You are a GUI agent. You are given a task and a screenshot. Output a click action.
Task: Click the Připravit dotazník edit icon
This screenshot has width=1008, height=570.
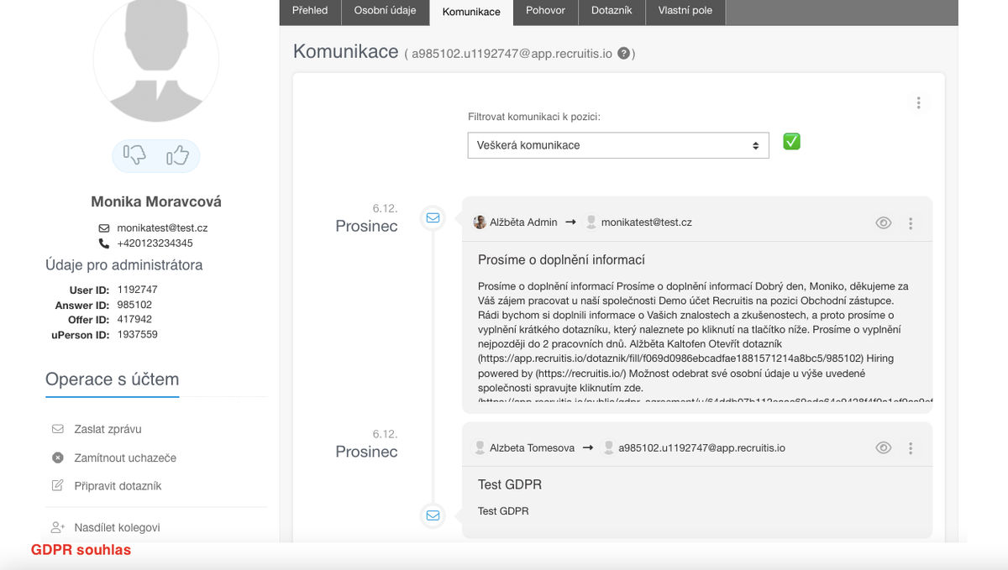point(58,485)
